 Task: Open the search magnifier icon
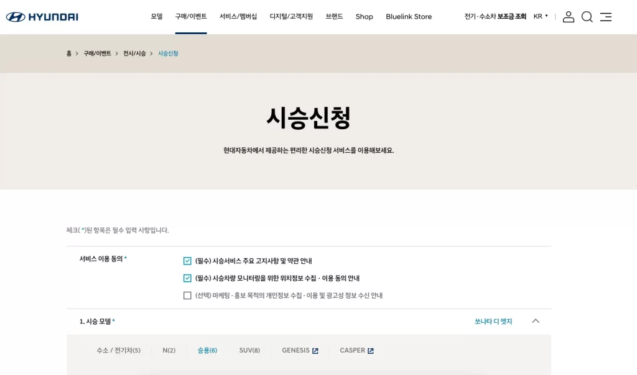(x=587, y=17)
